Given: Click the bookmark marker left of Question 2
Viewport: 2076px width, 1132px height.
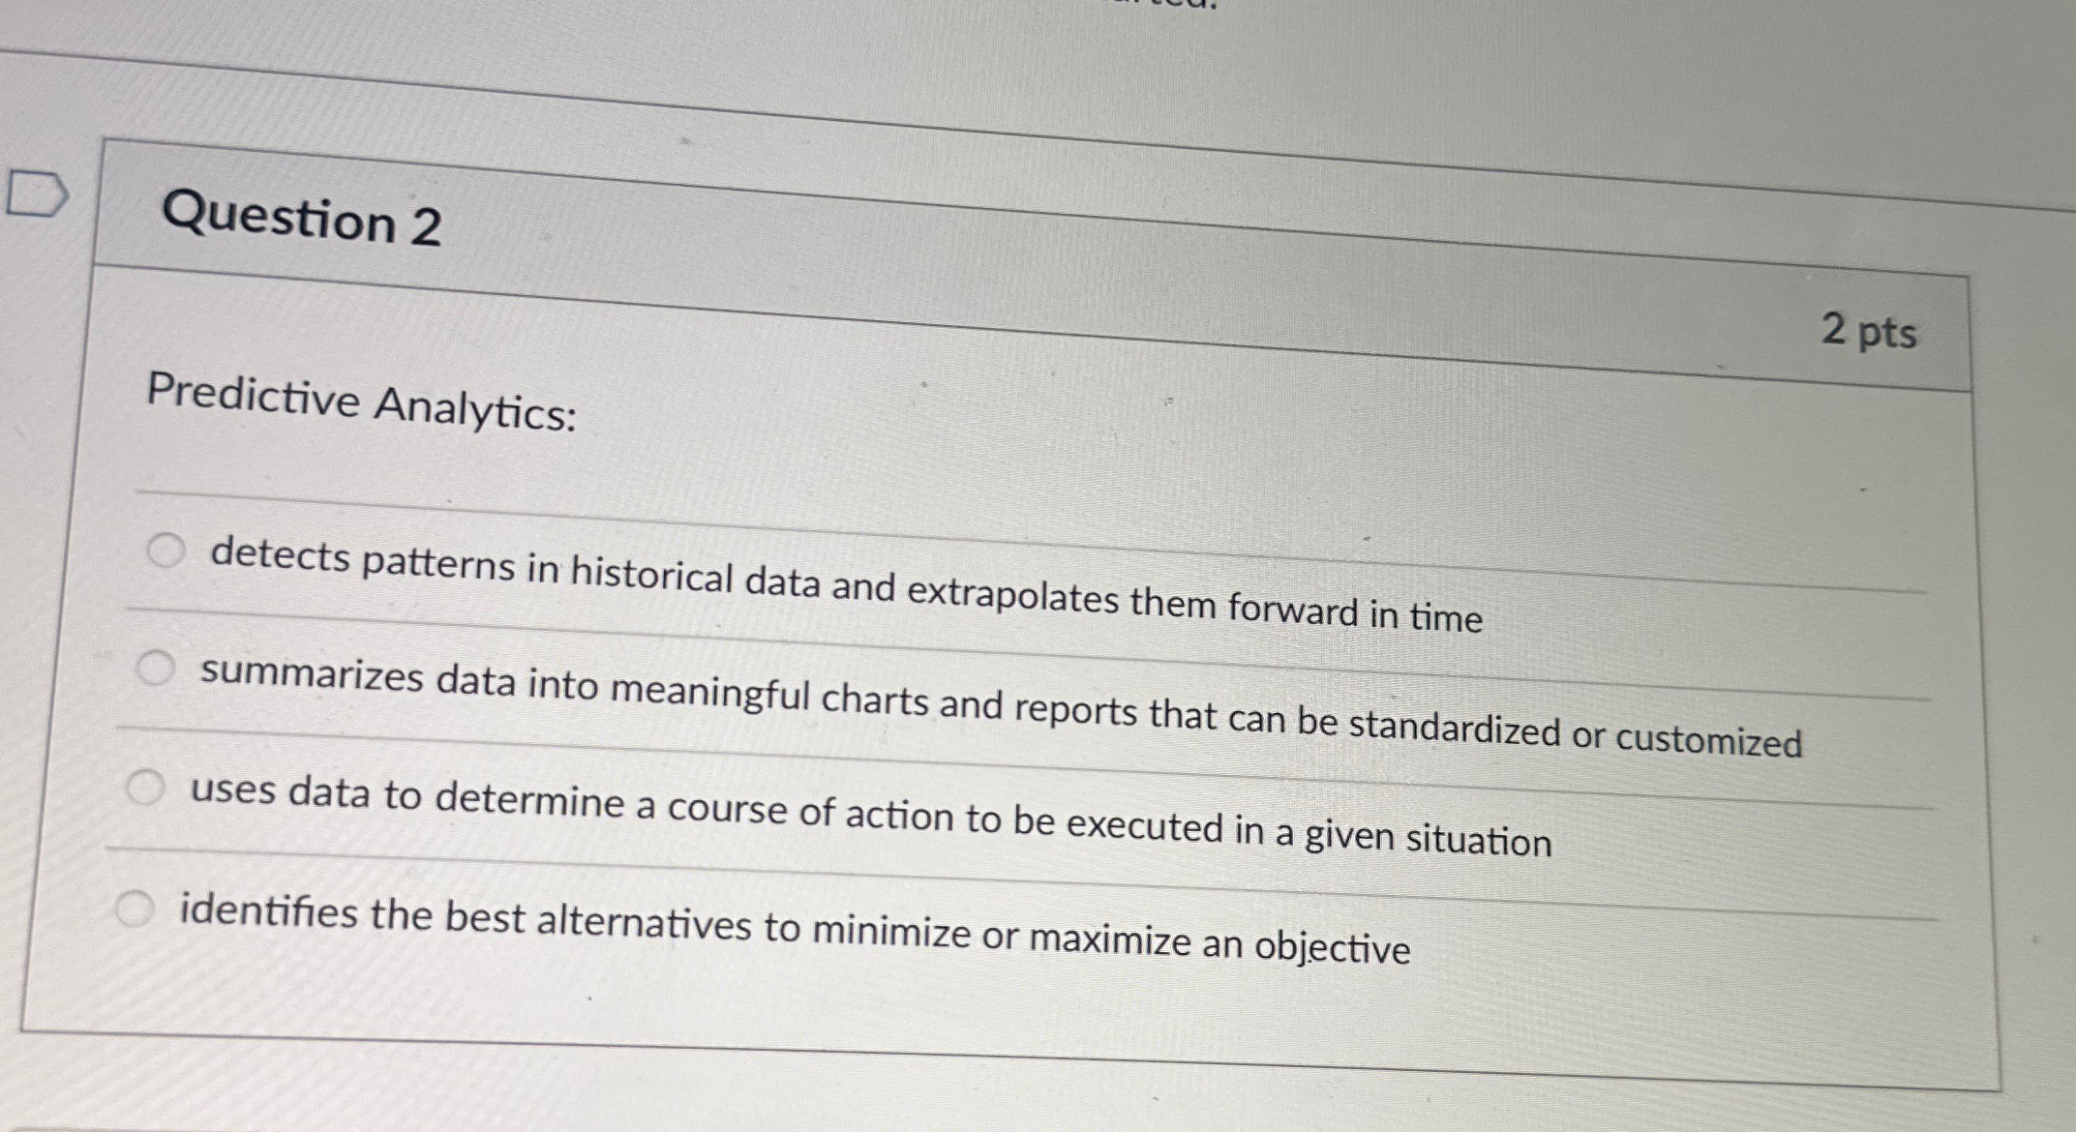Looking at the screenshot, I should pyautogui.click(x=39, y=192).
